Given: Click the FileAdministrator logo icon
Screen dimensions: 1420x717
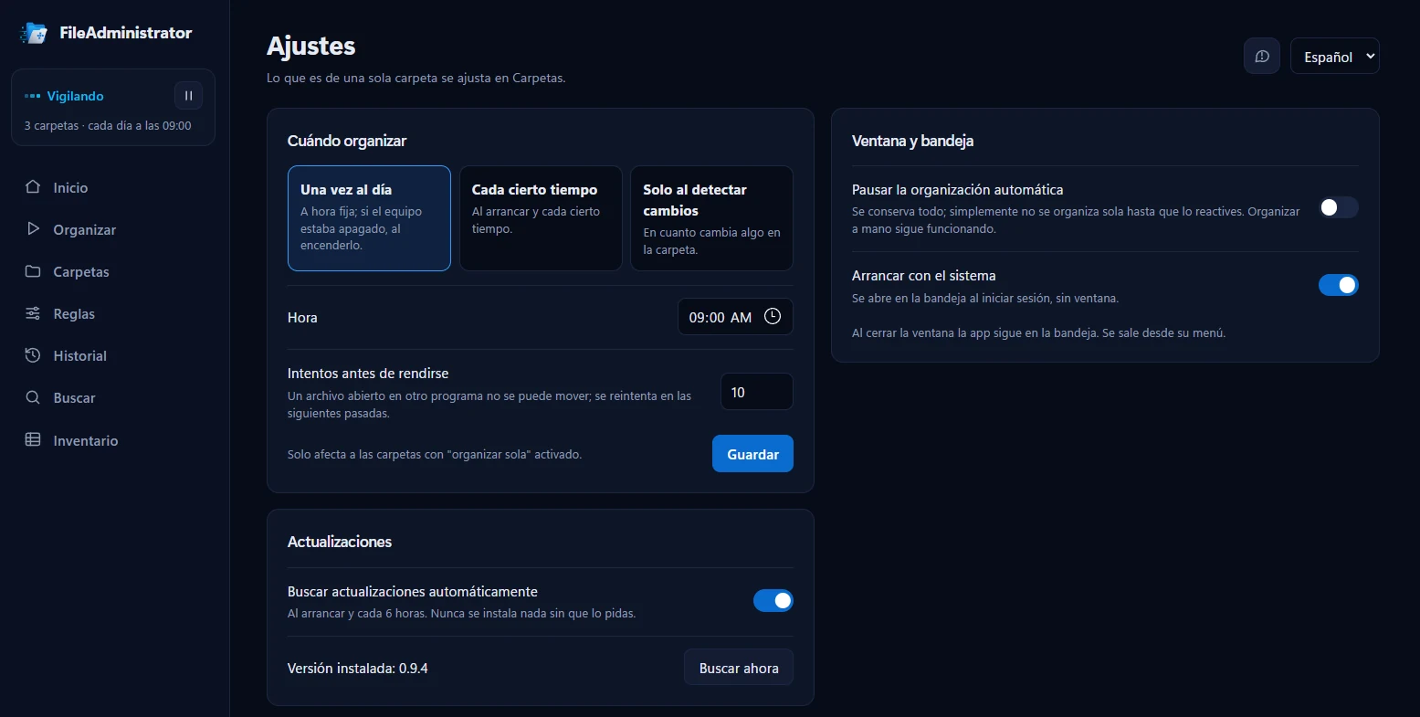Looking at the screenshot, I should 34,33.
